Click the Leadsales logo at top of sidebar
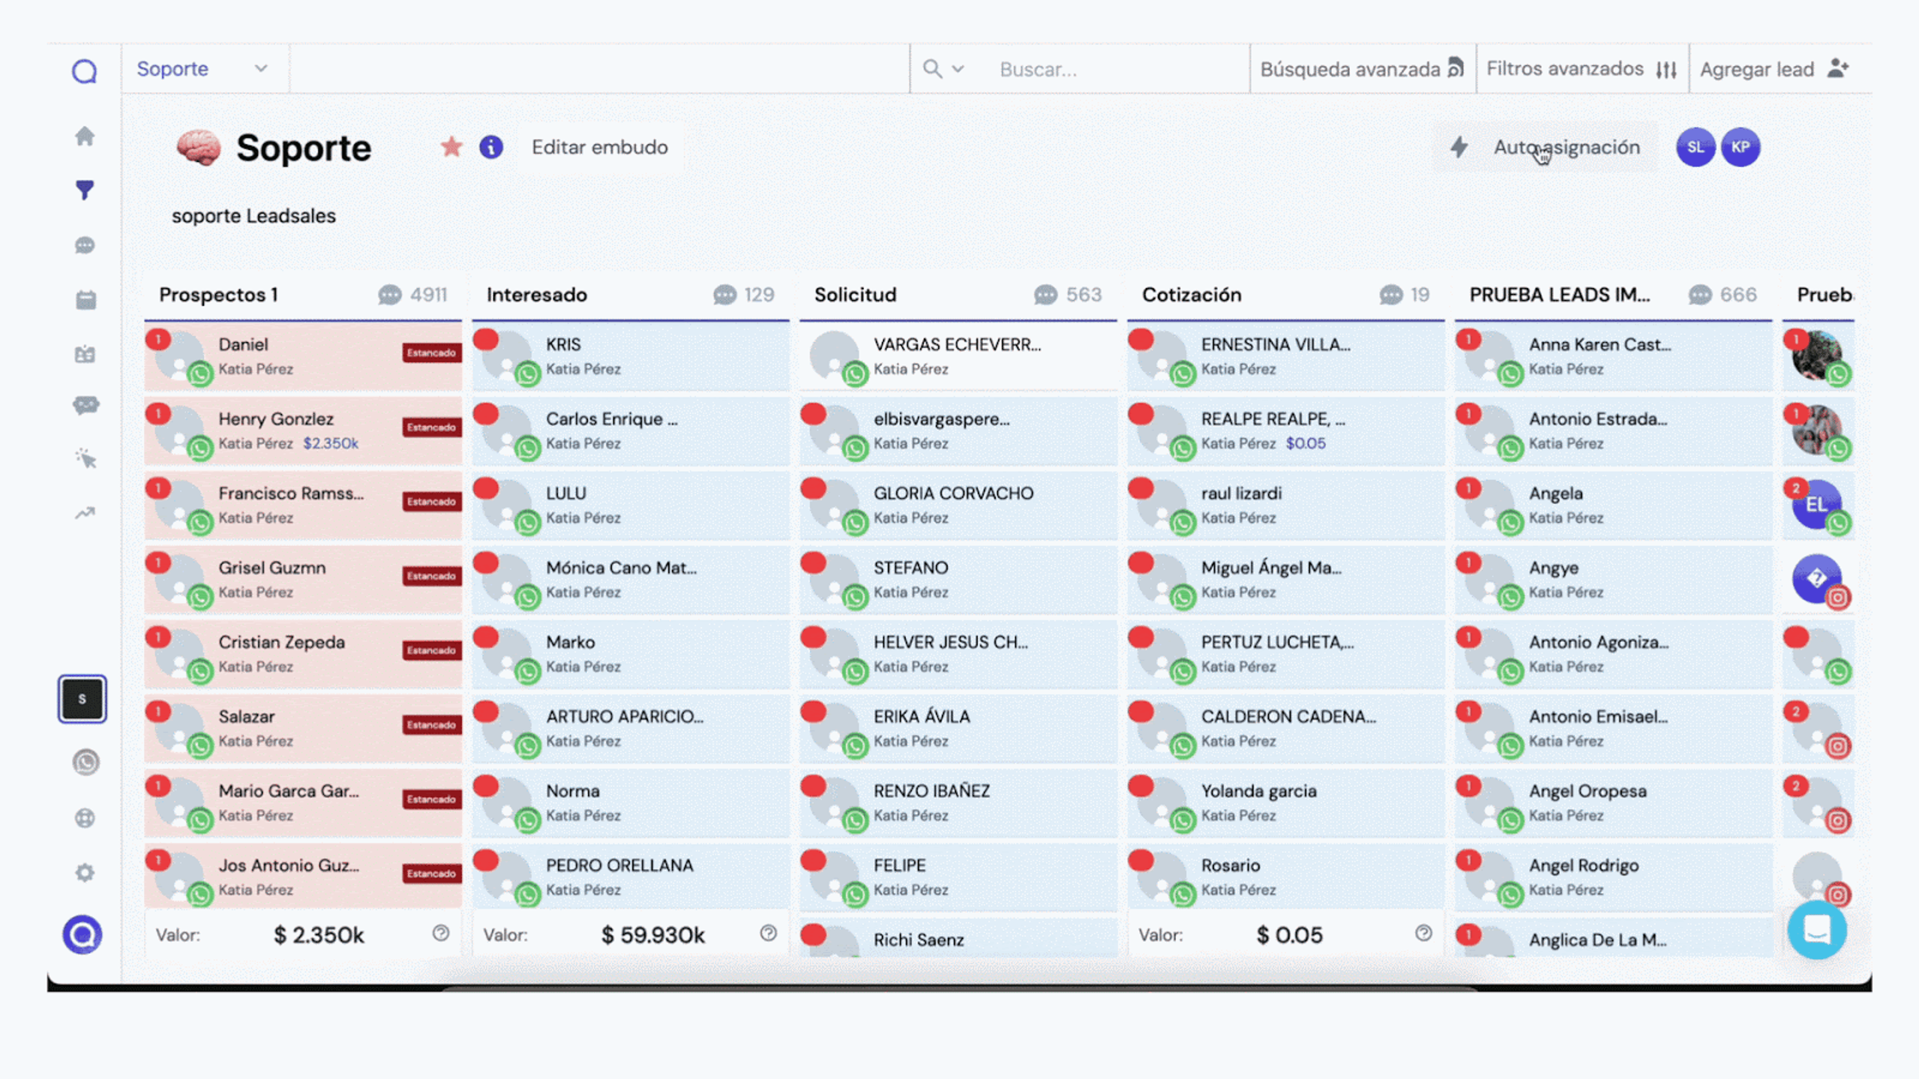The image size is (1919, 1079). (84, 71)
